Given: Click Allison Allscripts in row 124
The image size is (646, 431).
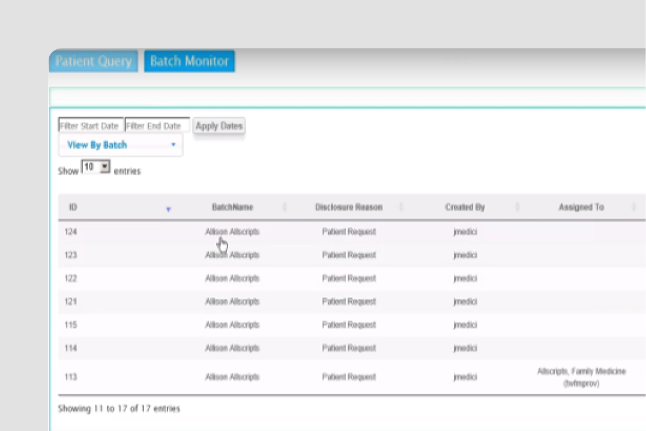Looking at the screenshot, I should [x=232, y=232].
